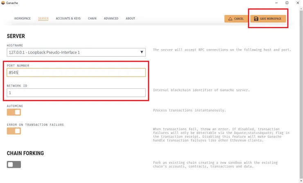Click the 'Fork an existing chain' description

point(215,165)
